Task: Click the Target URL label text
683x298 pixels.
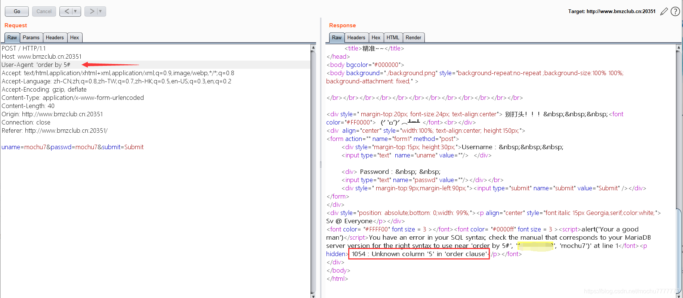Action: (612, 12)
